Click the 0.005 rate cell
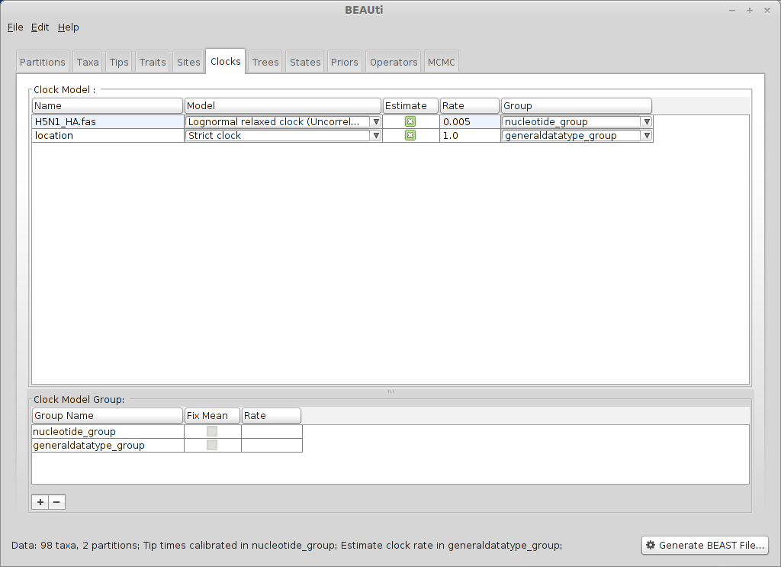The image size is (781, 567). pos(470,121)
